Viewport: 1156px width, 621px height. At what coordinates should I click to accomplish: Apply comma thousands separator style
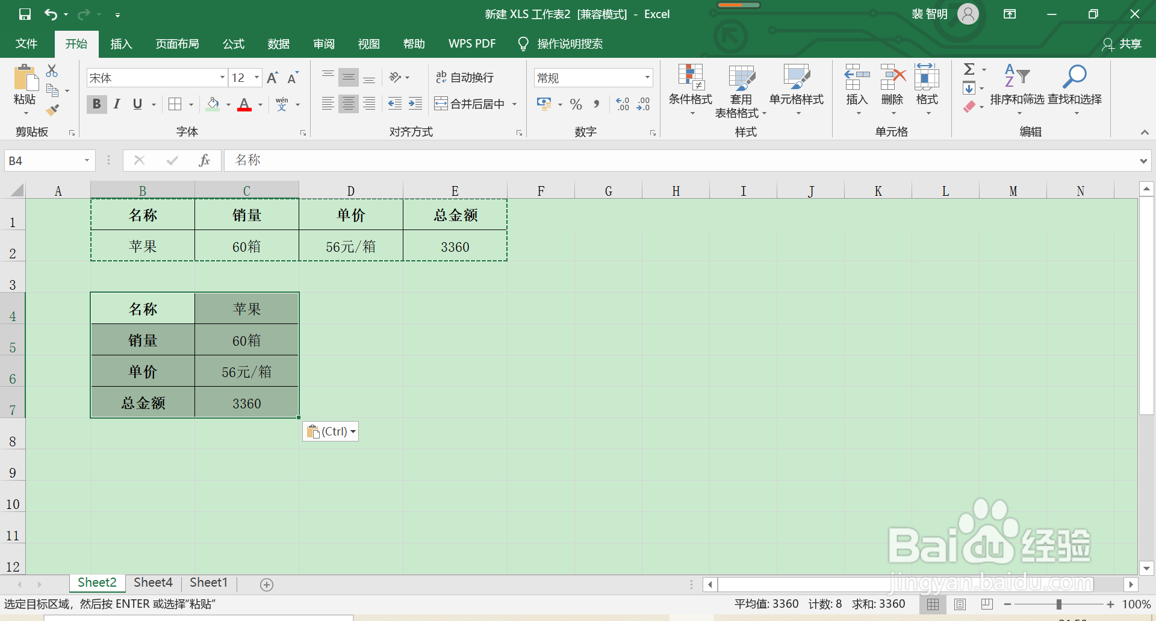tap(597, 104)
